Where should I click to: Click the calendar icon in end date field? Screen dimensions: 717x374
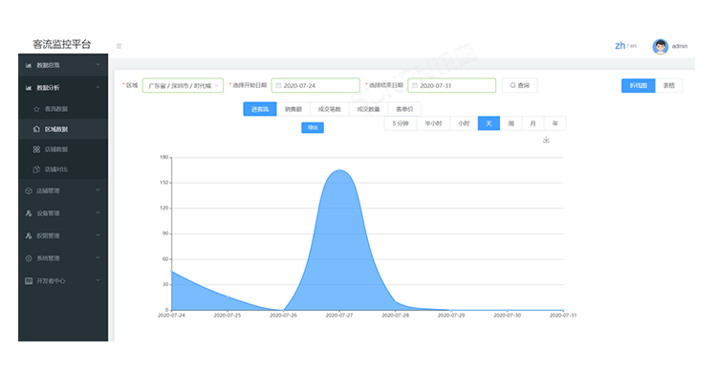(415, 85)
